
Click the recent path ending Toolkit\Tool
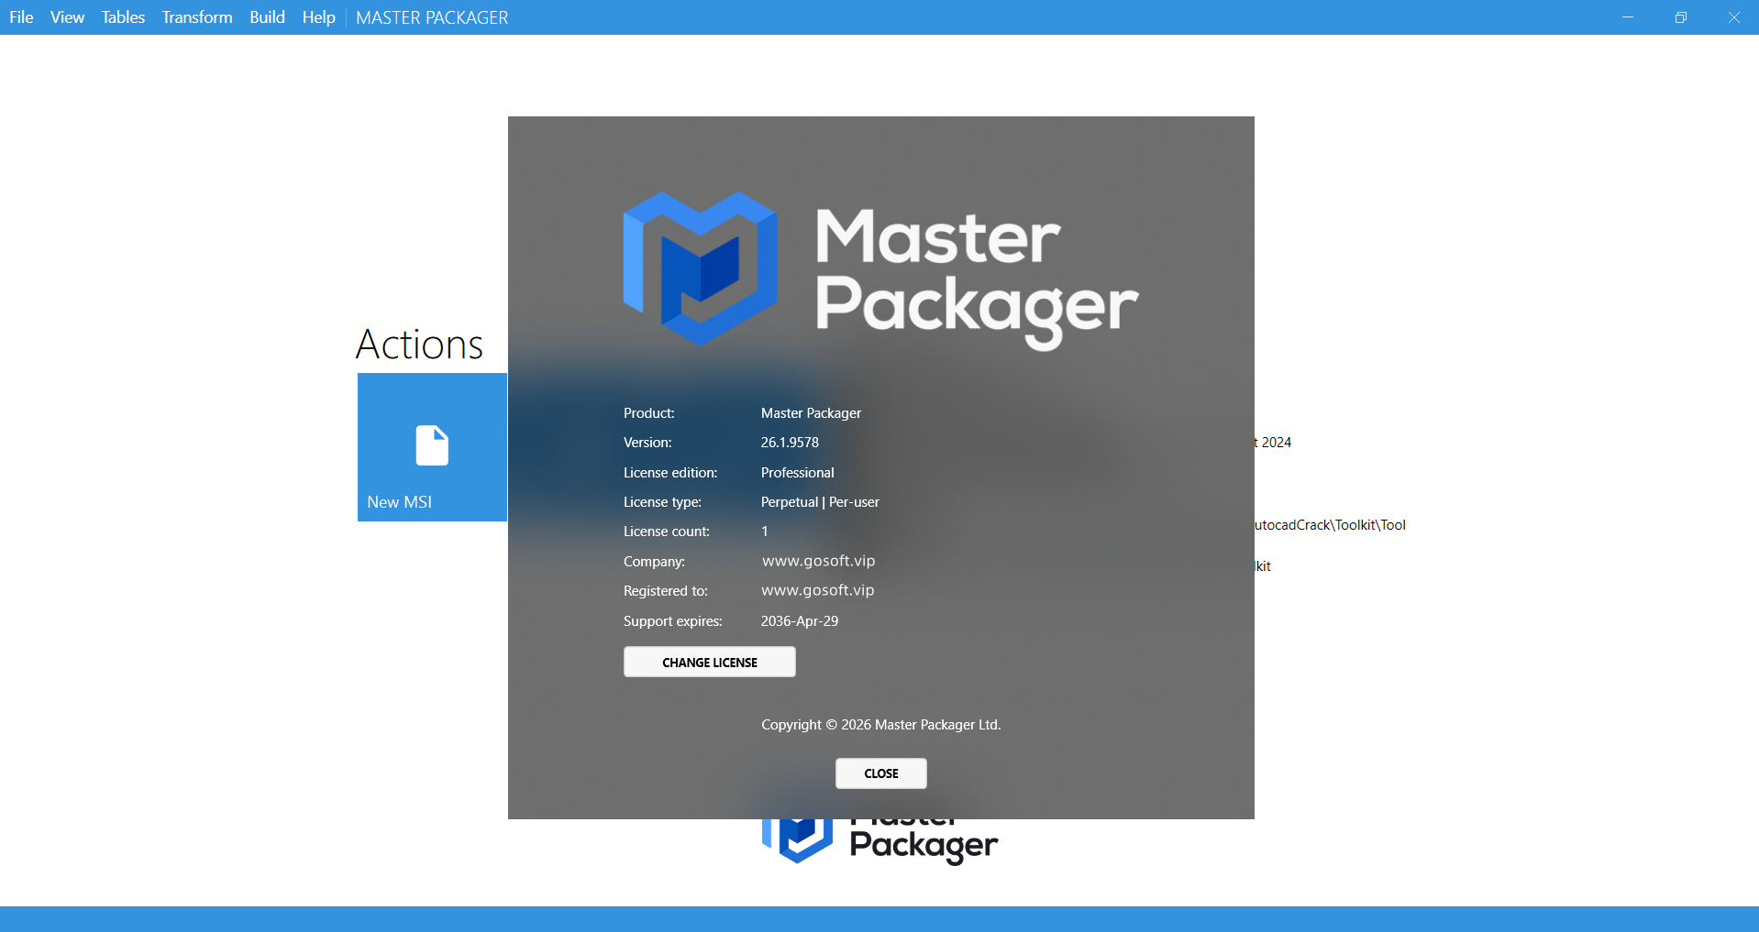(x=1330, y=525)
